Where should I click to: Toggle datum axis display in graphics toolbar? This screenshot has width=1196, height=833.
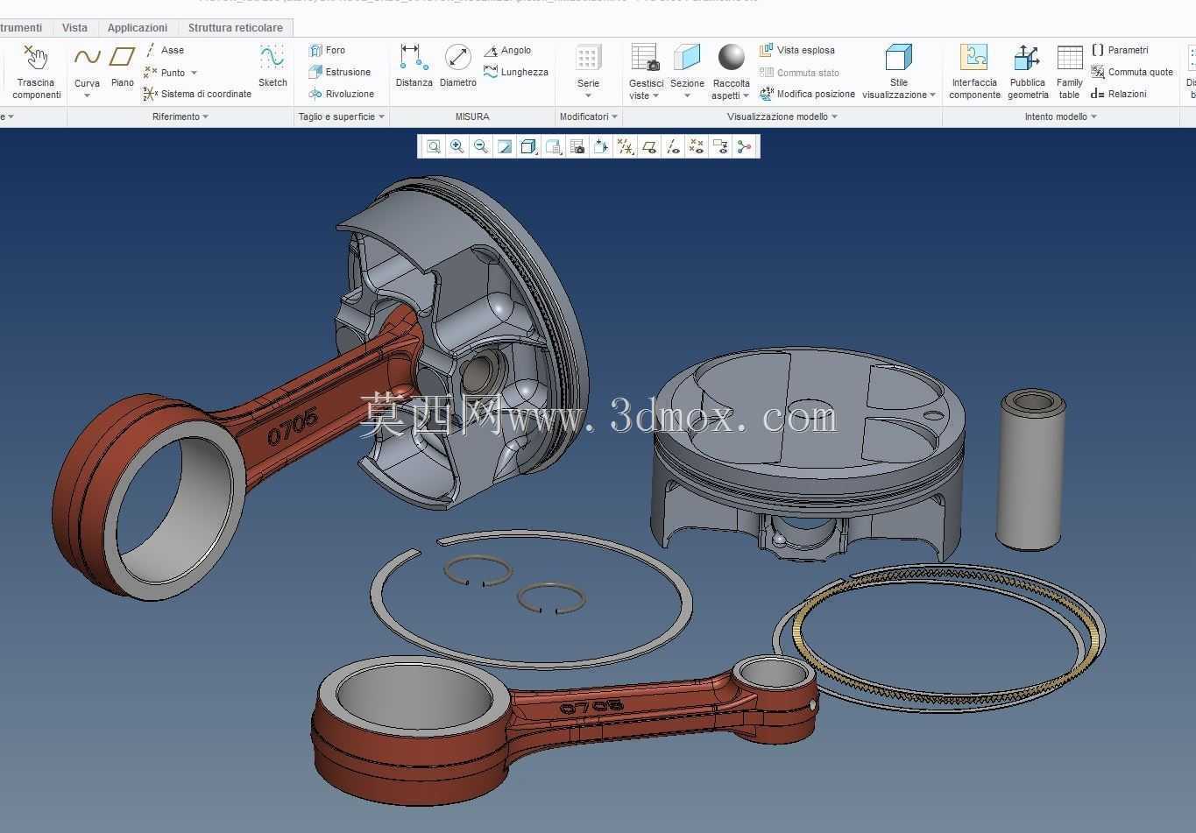click(x=672, y=147)
